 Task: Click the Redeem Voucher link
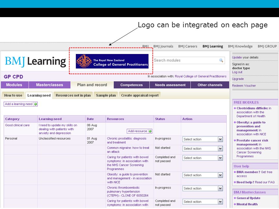tap(244, 85)
